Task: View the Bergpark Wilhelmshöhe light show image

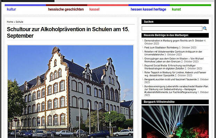Action: [x=175, y=122]
